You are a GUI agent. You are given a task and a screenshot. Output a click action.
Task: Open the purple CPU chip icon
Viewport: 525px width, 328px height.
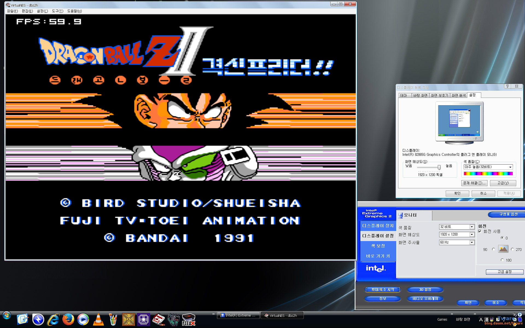143,319
